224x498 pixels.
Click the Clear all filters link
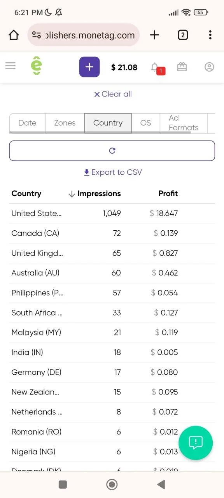click(x=113, y=94)
